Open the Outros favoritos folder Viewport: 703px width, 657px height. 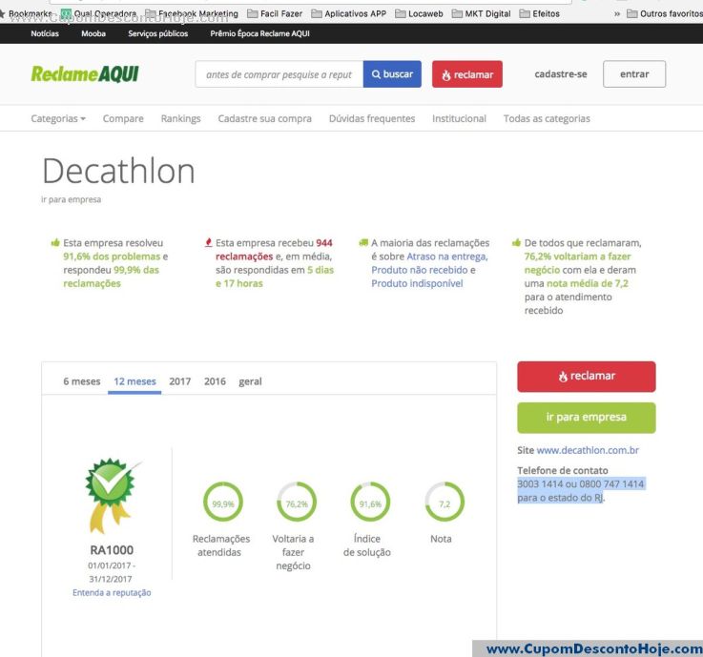pos(665,14)
